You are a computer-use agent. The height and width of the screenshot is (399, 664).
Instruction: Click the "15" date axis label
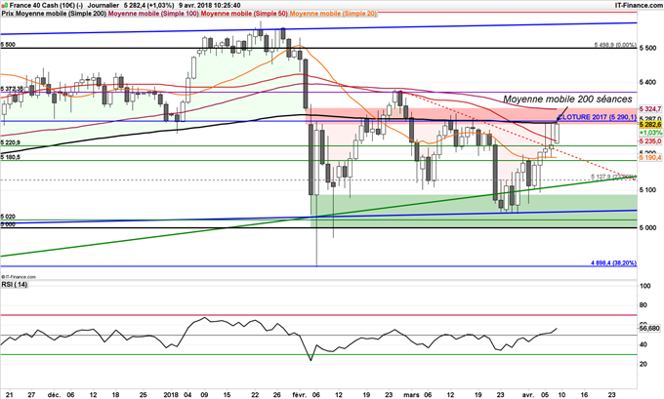[x=228, y=395]
